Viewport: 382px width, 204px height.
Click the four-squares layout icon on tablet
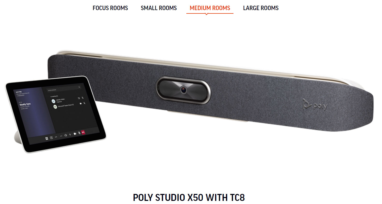(47, 138)
